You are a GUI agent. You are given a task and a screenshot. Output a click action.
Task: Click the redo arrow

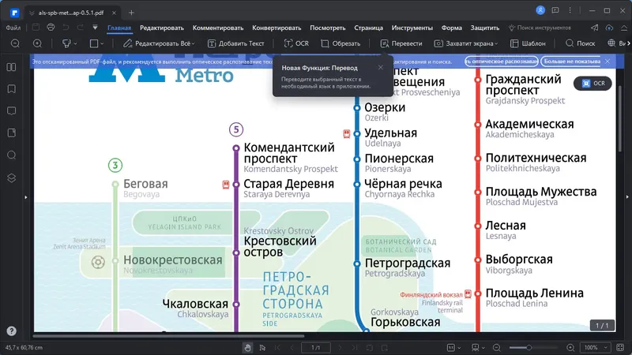[x=81, y=28]
